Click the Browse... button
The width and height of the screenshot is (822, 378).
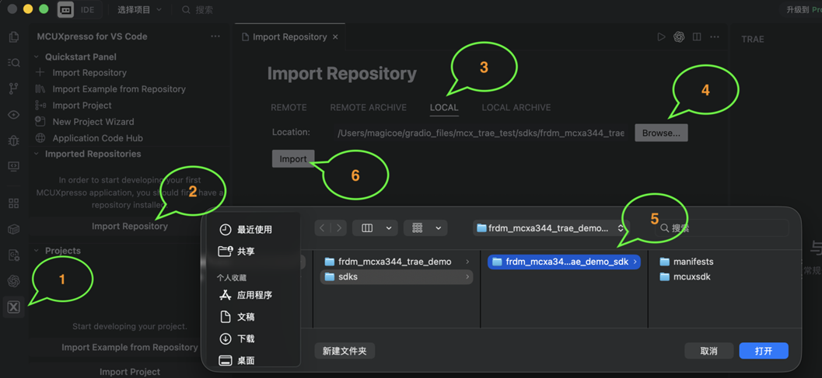coord(661,133)
